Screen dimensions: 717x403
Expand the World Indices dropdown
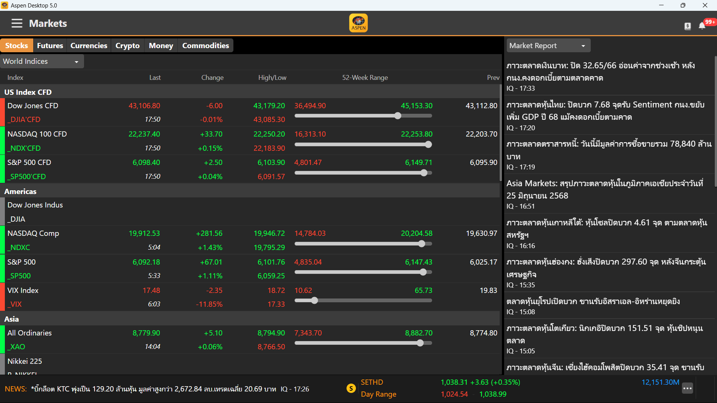click(42, 61)
